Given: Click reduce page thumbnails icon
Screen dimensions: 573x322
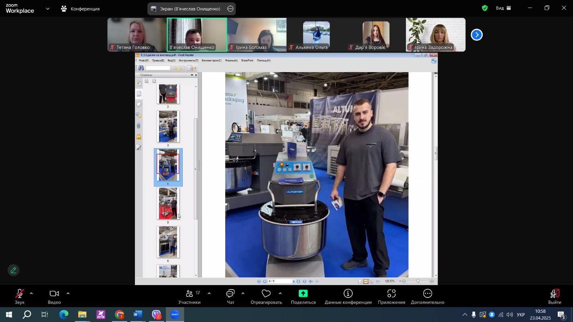Looking at the screenshot, I should (154, 81).
